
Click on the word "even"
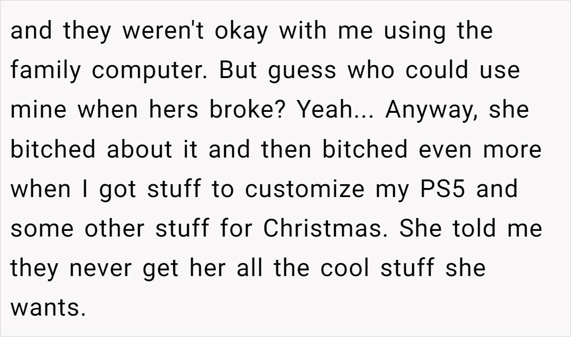[446, 150]
